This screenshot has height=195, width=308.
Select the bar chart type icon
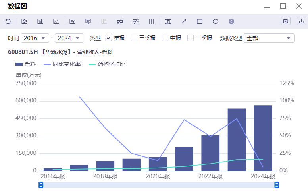tap(40, 21)
